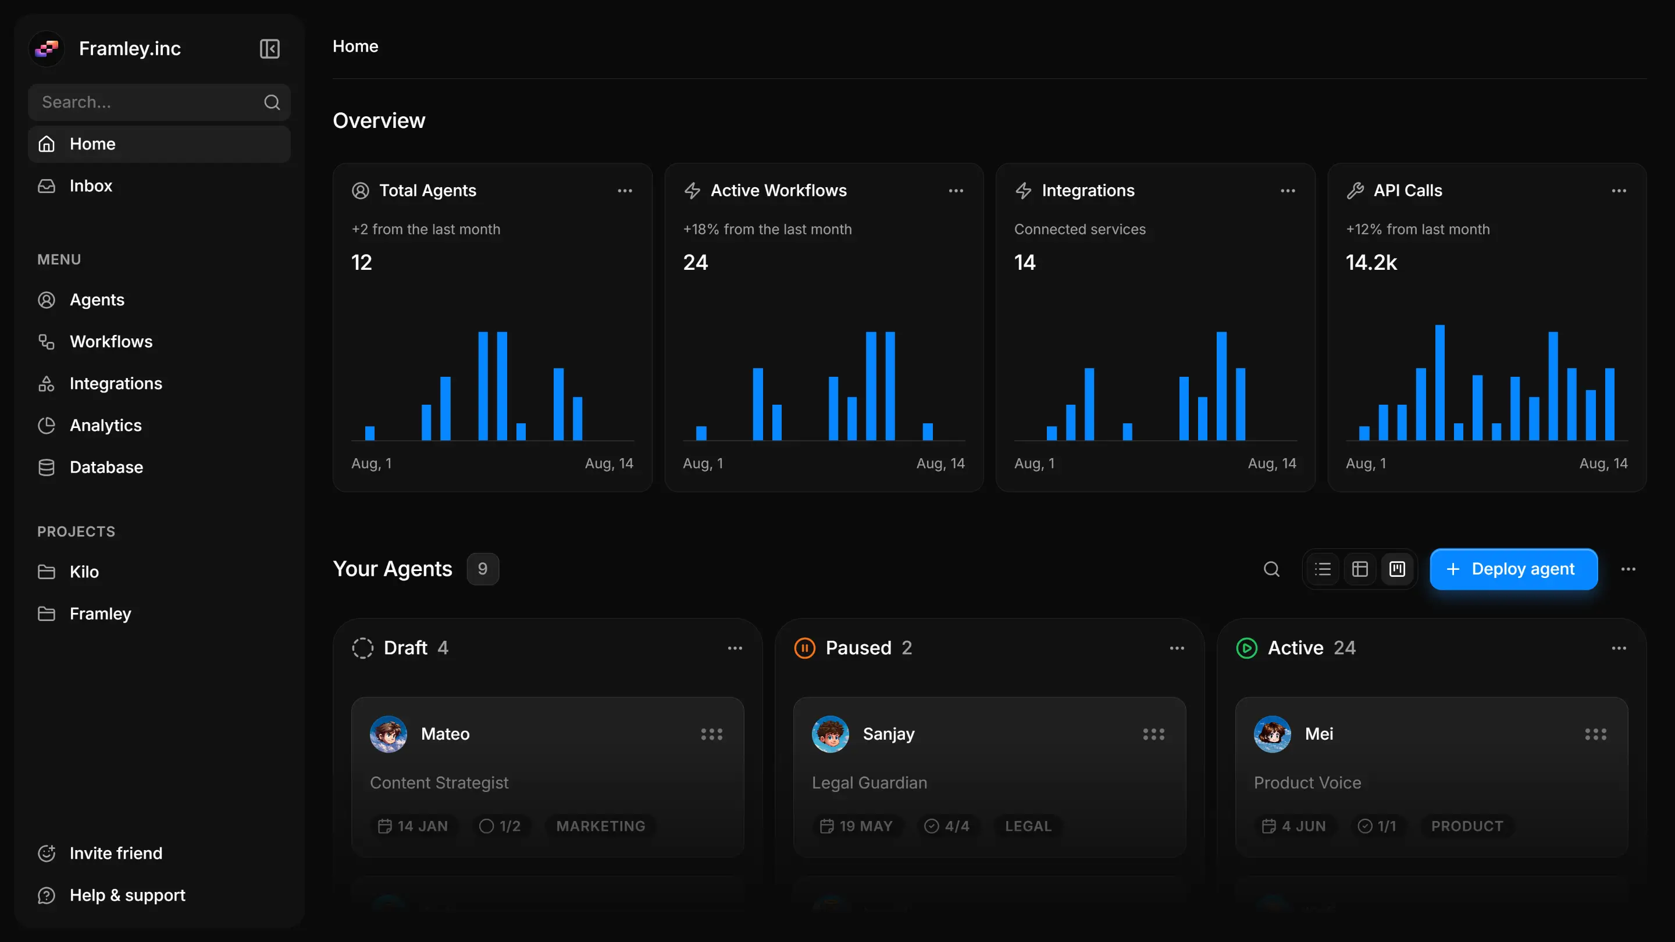Open options menu on the Paused column
The height and width of the screenshot is (942, 1675).
1177,648
